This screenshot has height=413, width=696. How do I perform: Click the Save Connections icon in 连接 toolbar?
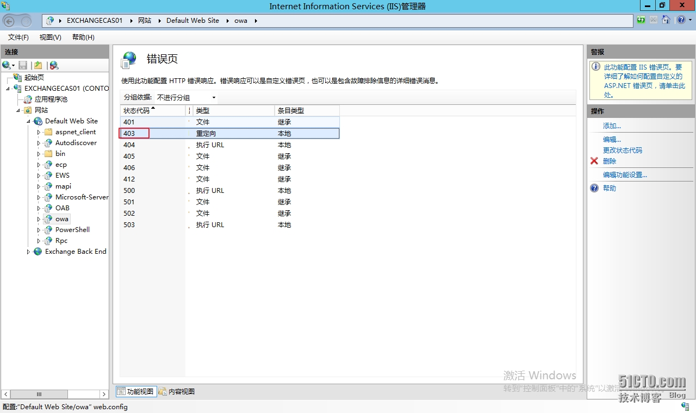[x=23, y=65]
